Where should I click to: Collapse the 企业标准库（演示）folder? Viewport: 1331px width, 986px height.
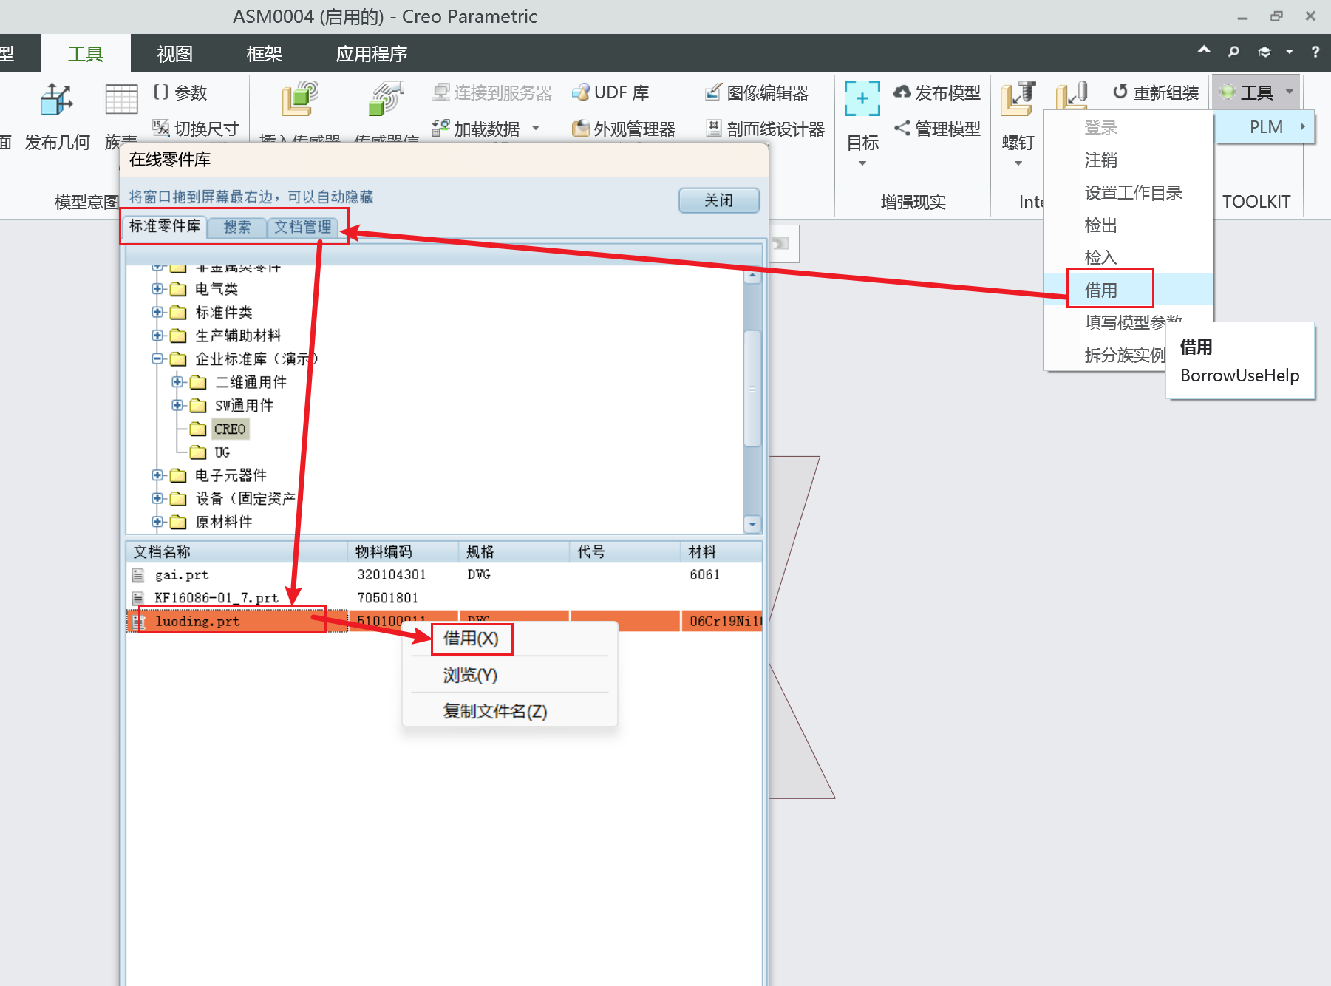[x=157, y=358]
